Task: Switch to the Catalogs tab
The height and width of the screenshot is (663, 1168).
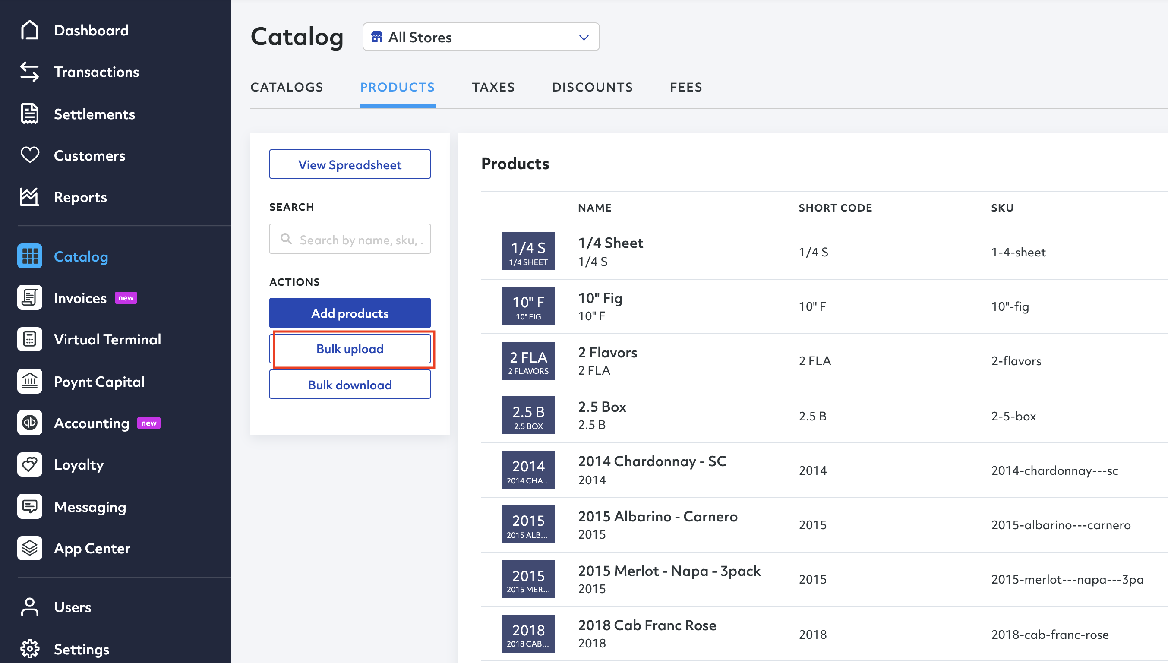Action: coord(287,87)
